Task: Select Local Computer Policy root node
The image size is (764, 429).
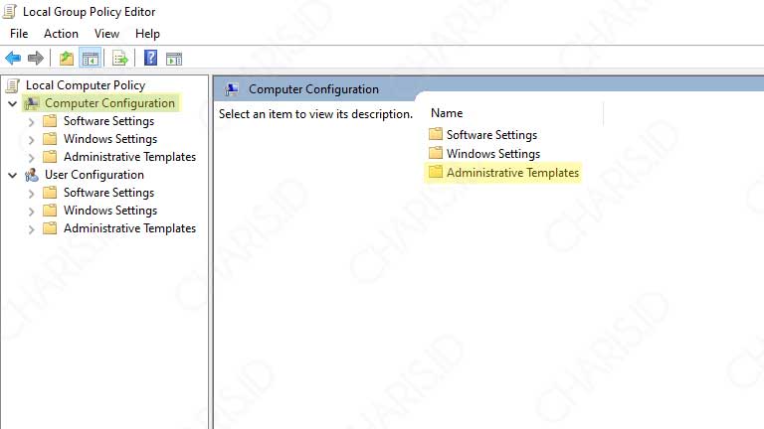Action: [85, 85]
